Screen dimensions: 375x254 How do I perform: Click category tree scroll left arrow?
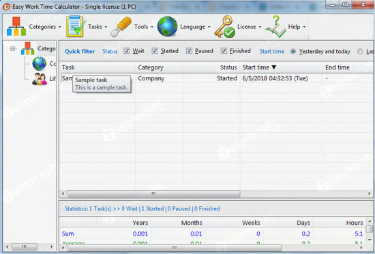(x=7, y=247)
